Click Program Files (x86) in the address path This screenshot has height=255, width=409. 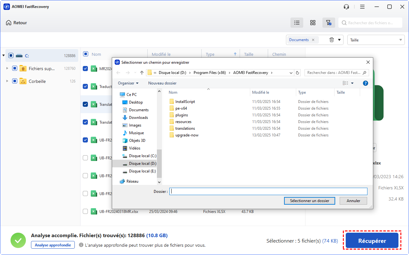pyautogui.click(x=210, y=73)
